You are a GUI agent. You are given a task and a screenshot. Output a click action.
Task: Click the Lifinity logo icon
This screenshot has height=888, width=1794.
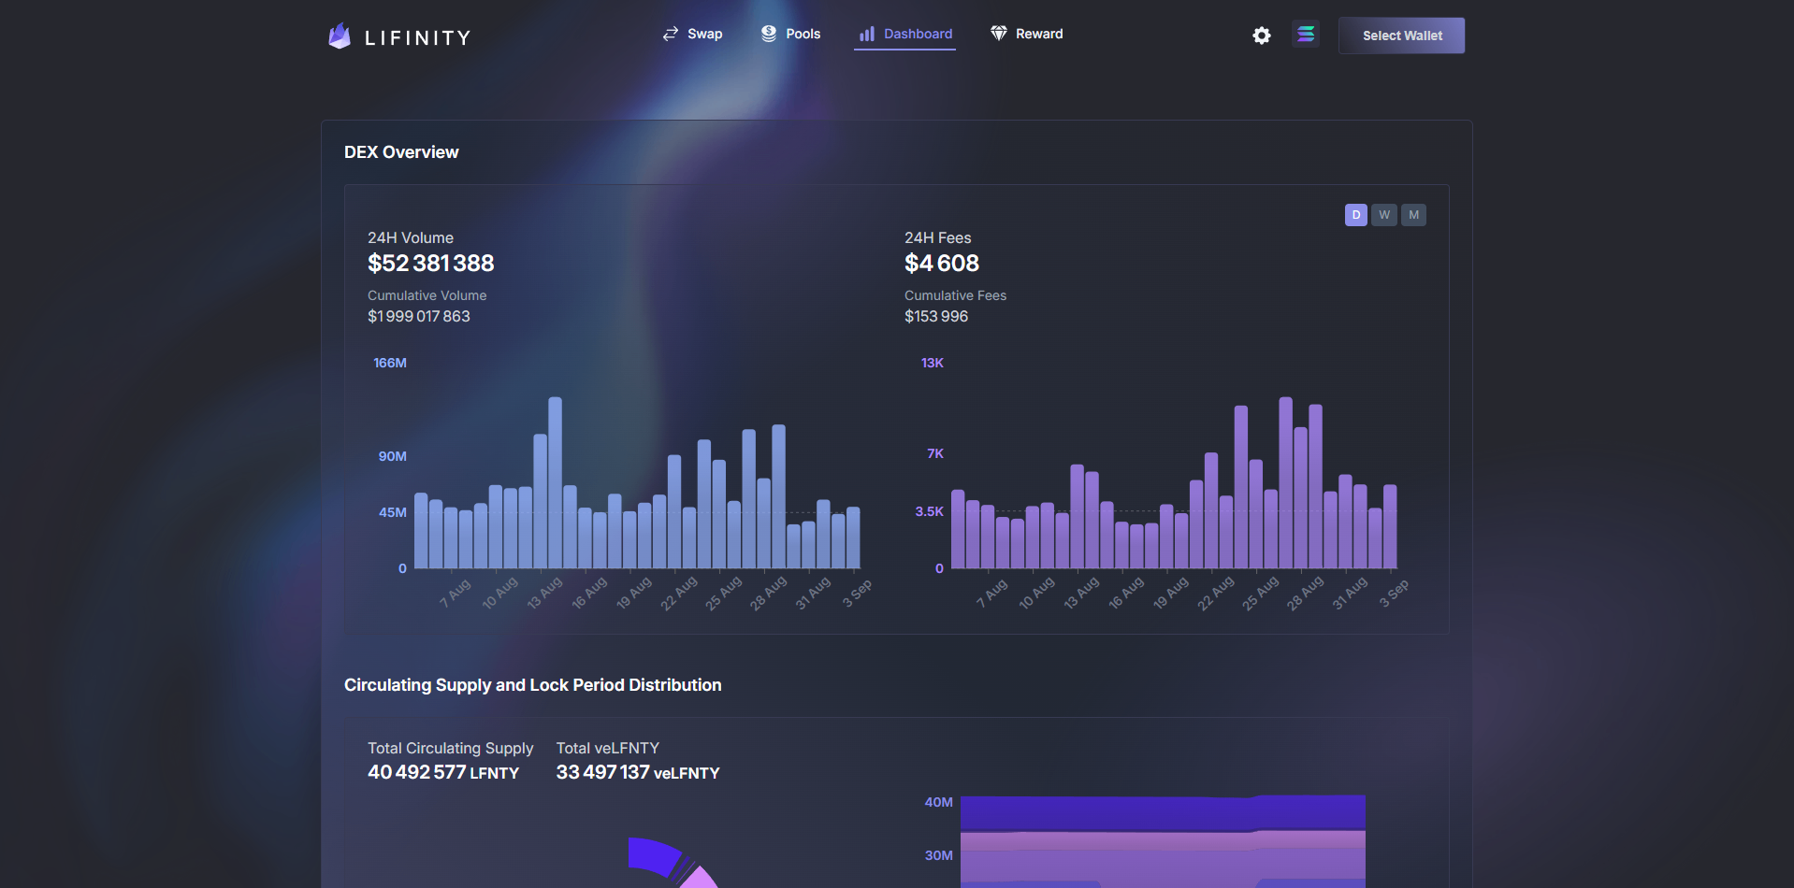tap(340, 36)
